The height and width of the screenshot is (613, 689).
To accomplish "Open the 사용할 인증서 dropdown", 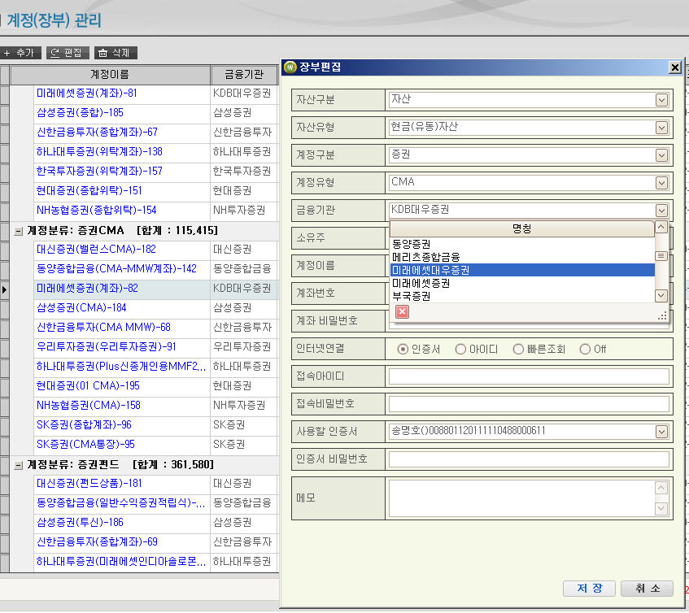I will pyautogui.click(x=661, y=432).
